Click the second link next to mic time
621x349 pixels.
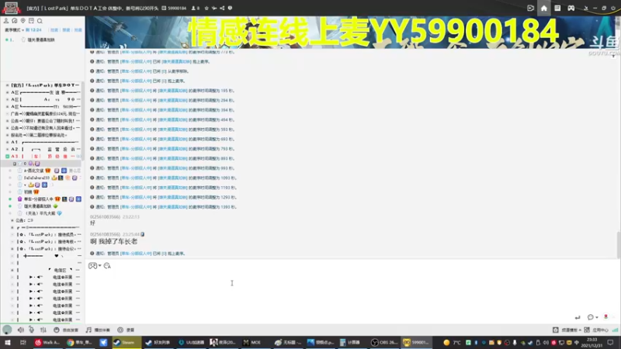click(66, 30)
